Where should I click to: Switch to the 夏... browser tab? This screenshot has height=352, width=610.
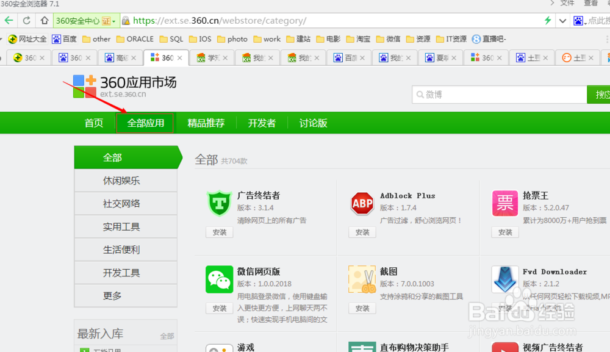click(x=441, y=57)
